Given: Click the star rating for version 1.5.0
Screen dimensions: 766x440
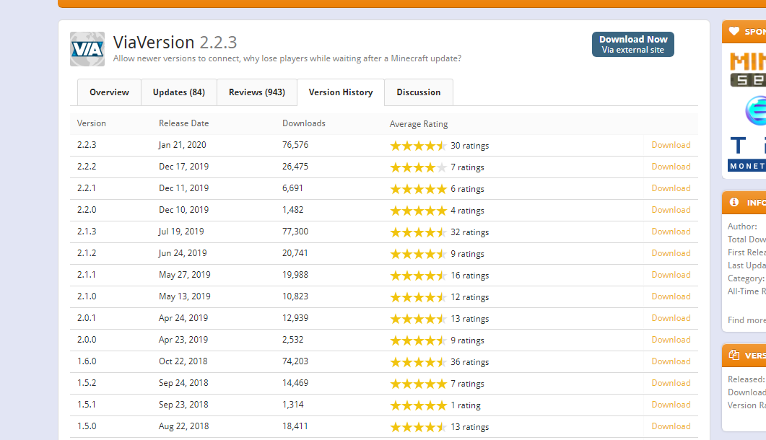Looking at the screenshot, I should point(418,427).
